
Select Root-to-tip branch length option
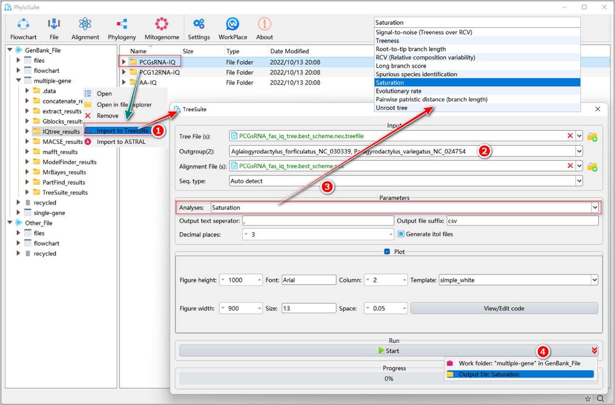tap(477, 49)
